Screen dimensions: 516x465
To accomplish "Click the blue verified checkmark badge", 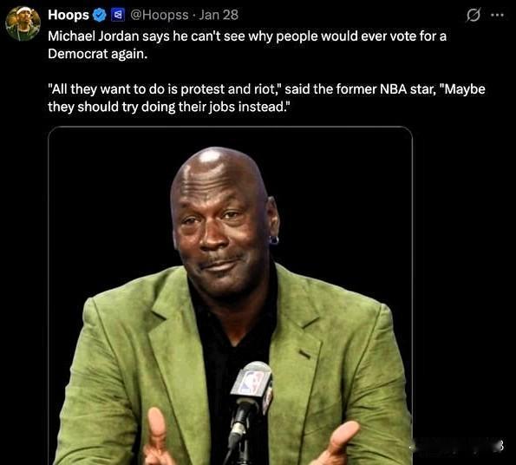I will tap(100, 15).
